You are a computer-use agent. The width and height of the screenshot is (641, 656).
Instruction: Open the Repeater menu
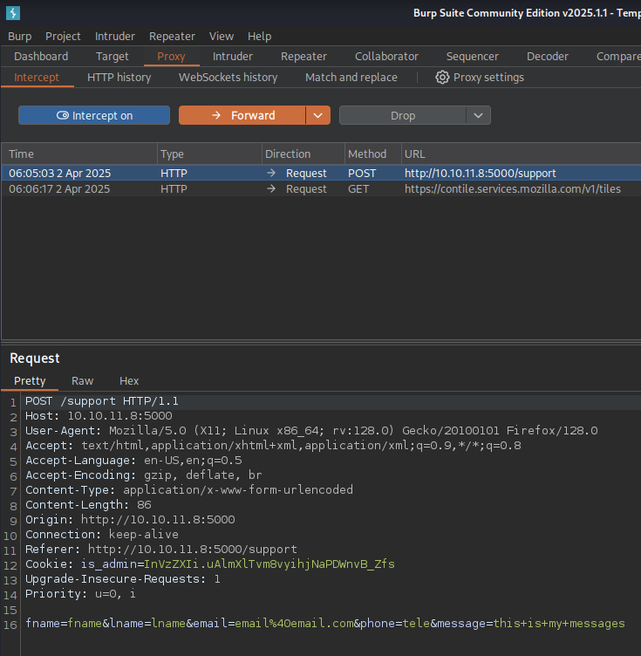tap(172, 36)
